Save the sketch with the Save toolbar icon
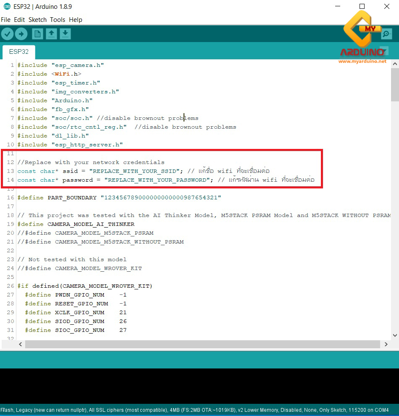This screenshot has width=399, height=416. click(65, 34)
